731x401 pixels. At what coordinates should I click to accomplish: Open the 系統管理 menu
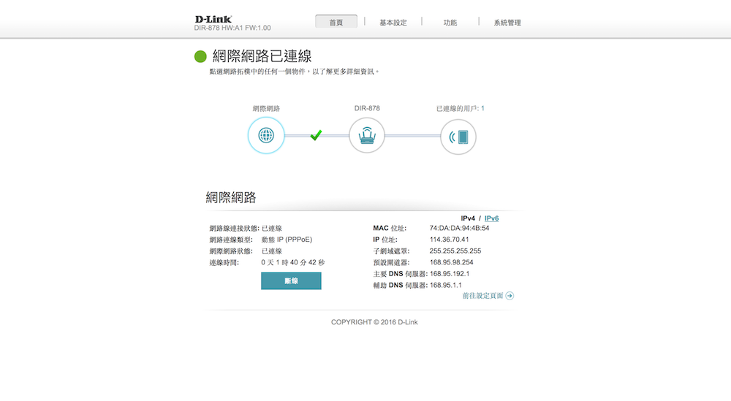coord(507,23)
